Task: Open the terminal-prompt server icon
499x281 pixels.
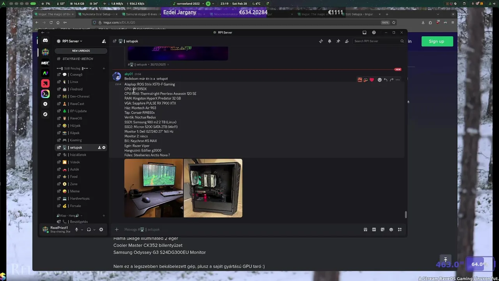Action: [45, 94]
